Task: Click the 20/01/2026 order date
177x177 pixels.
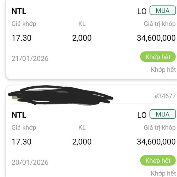Action: 30,162
